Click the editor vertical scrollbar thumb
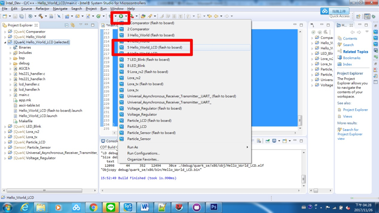 300,120
